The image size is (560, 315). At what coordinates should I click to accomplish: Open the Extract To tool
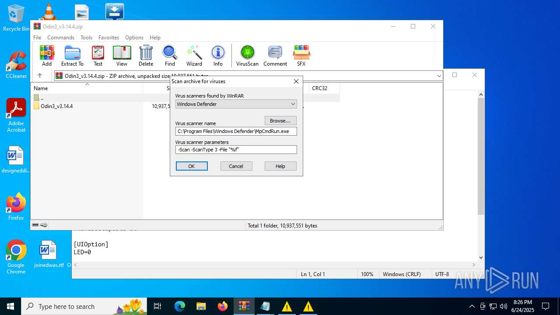(72, 56)
